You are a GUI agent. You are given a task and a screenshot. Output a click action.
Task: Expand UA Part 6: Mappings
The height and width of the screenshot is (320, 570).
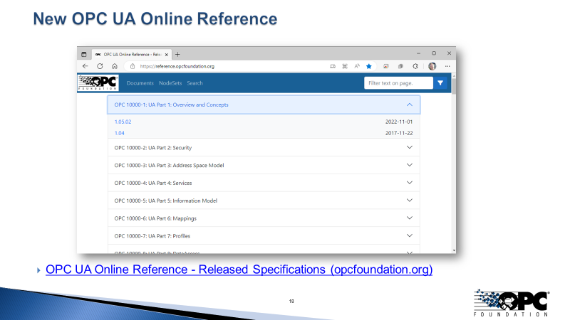pyautogui.click(x=264, y=218)
